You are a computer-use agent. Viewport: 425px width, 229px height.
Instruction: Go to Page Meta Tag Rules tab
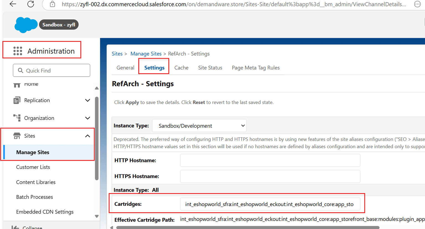point(256,68)
